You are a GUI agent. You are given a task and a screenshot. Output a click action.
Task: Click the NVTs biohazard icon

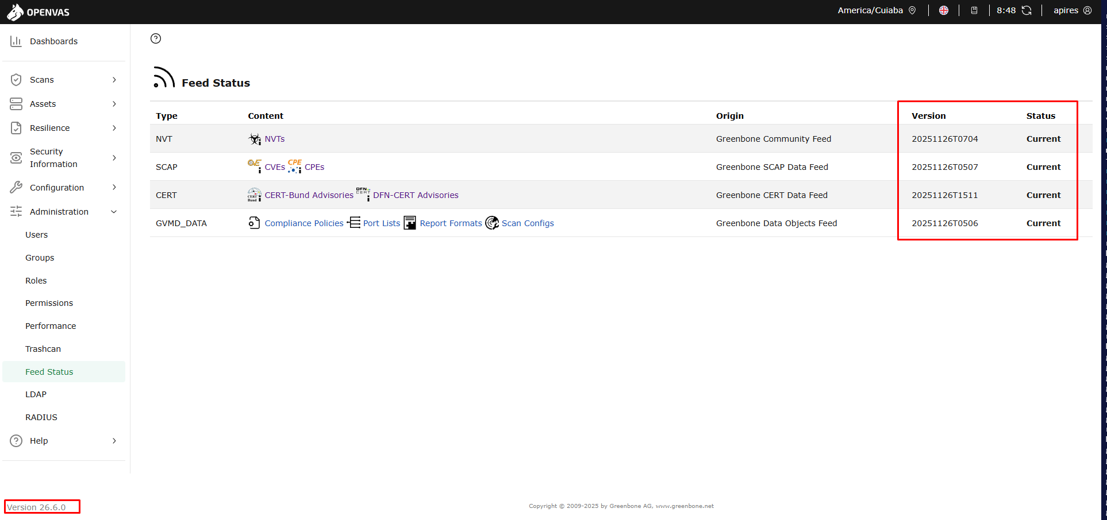tap(255, 139)
